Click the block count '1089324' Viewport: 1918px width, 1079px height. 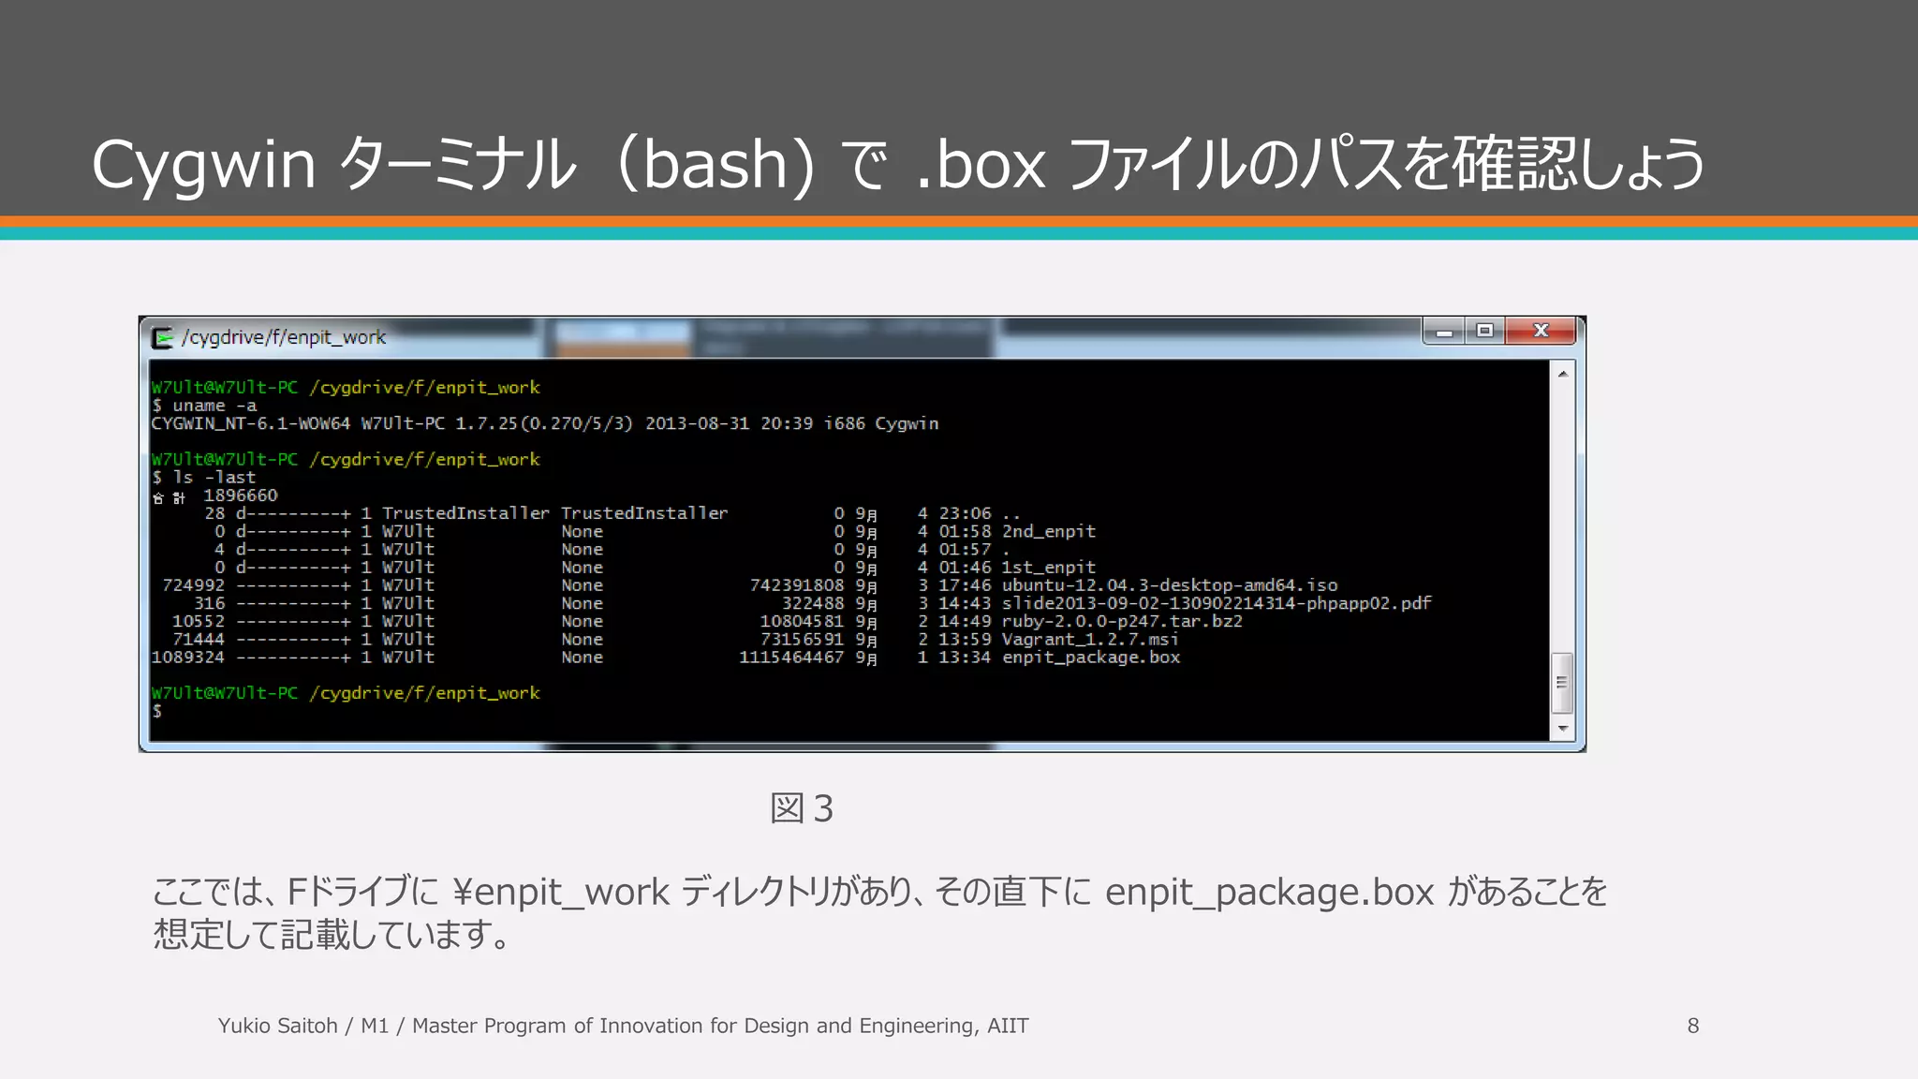(x=188, y=658)
